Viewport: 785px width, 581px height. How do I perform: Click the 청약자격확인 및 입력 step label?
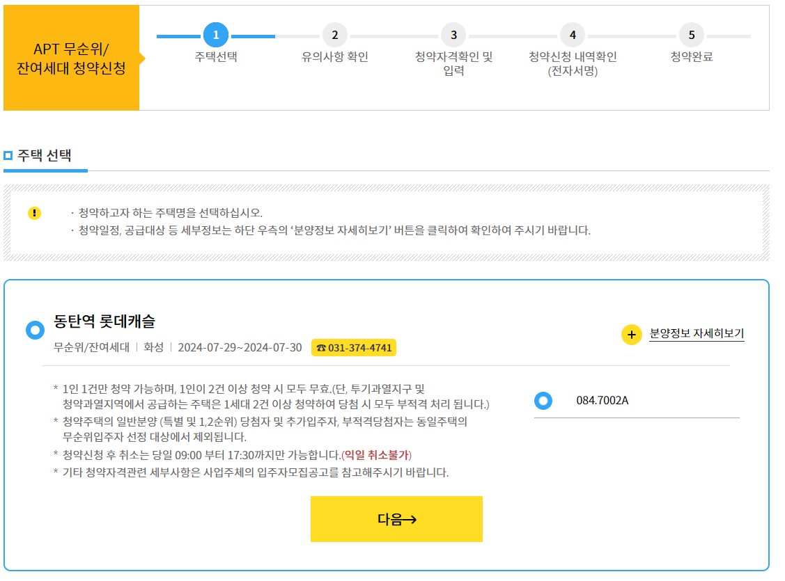453,63
